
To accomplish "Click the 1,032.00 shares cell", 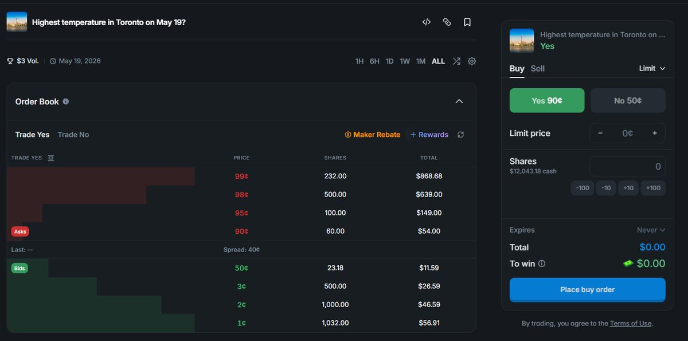I will (335, 323).
